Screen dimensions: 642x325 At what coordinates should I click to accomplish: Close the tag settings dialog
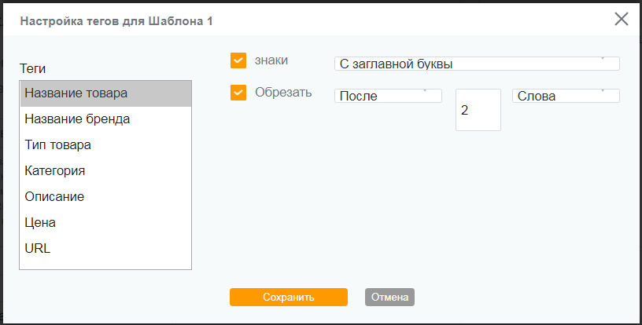point(622,20)
